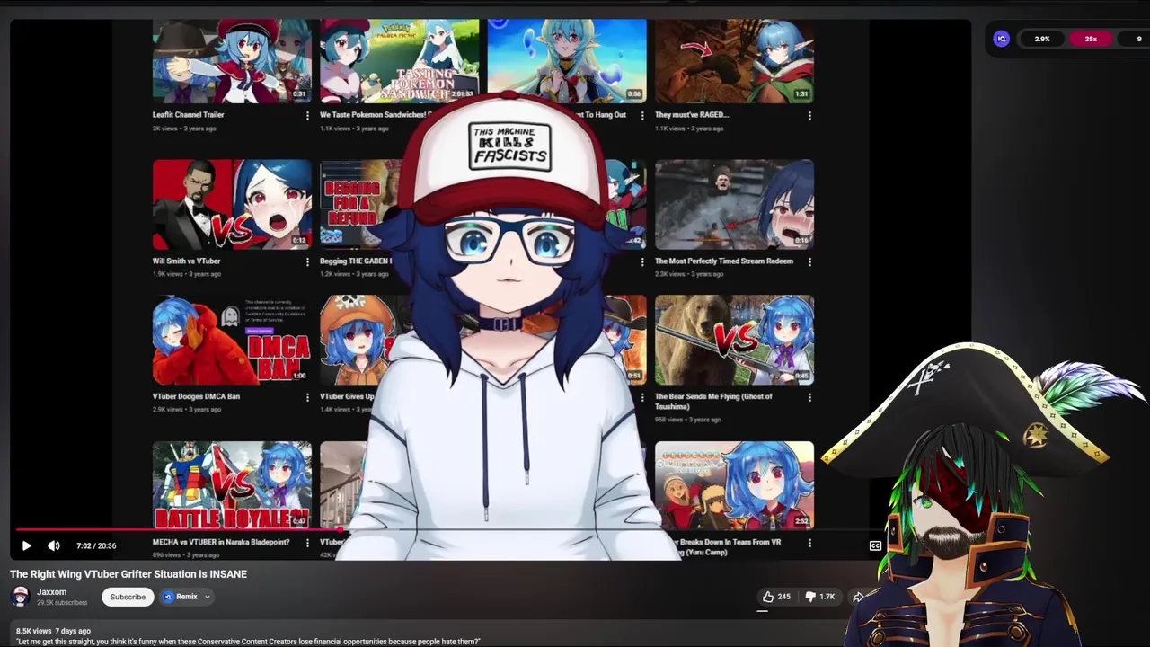
Task: Open options for Will Smith vs VTuber
Action: click(x=307, y=261)
